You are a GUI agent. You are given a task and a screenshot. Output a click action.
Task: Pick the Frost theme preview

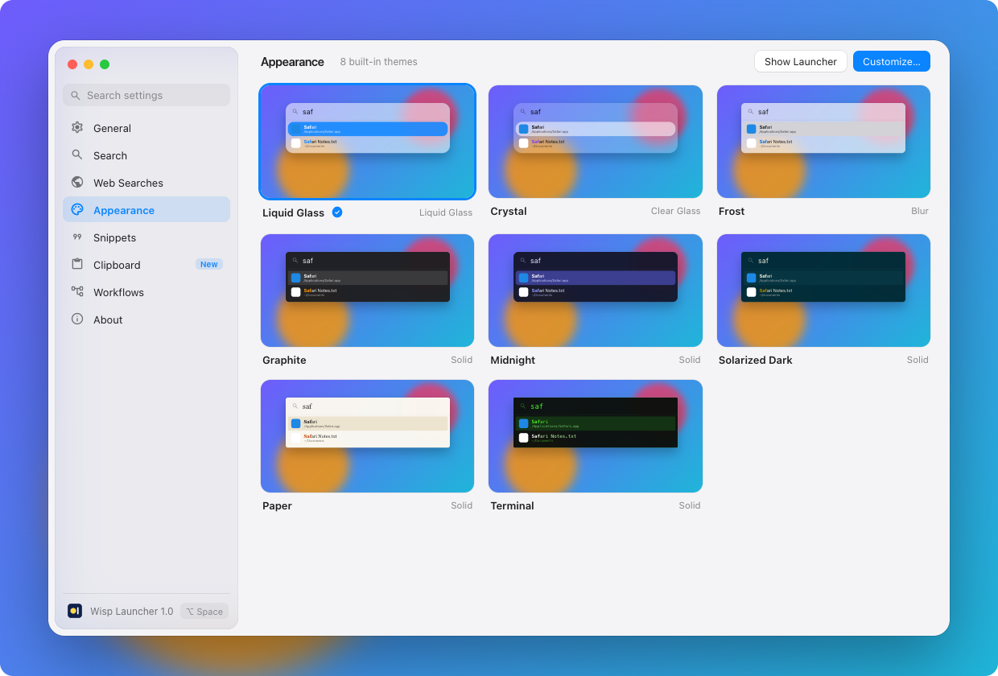[823, 142]
